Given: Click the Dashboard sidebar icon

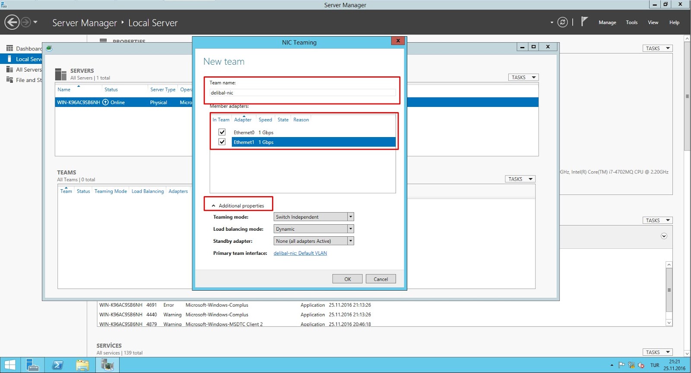Looking at the screenshot, I should [x=10, y=48].
